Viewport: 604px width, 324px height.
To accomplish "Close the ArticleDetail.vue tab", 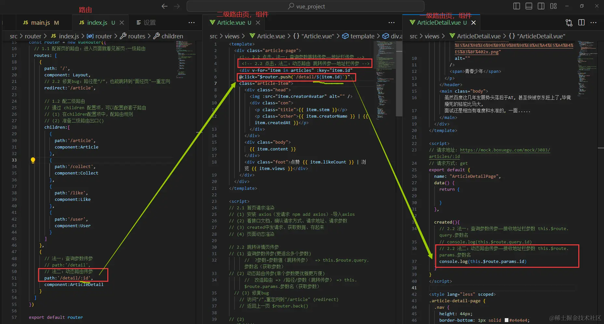I will pyautogui.click(x=474, y=22).
